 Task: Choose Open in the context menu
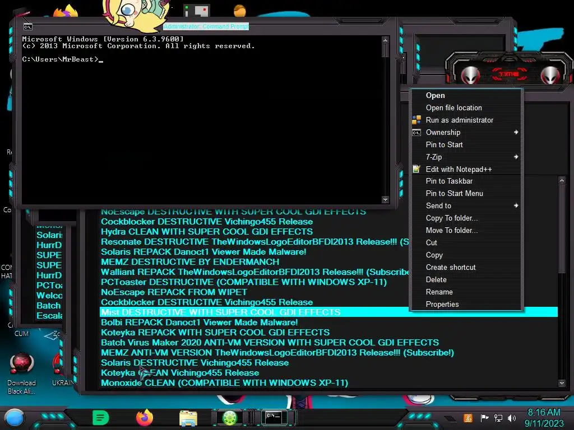[x=466, y=95]
